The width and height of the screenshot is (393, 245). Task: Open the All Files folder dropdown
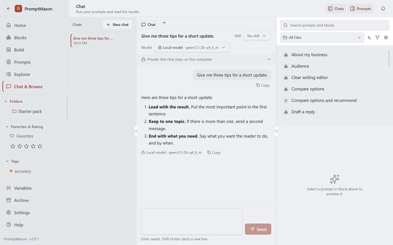coord(322,37)
